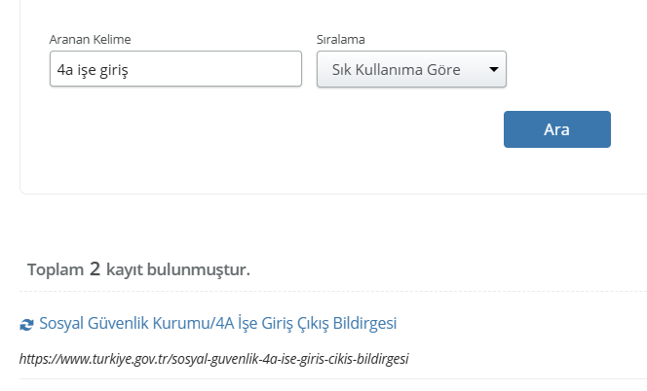Click the "Aranan Kelime" field label
Viewport: 647px width, 391px height.
tap(90, 40)
